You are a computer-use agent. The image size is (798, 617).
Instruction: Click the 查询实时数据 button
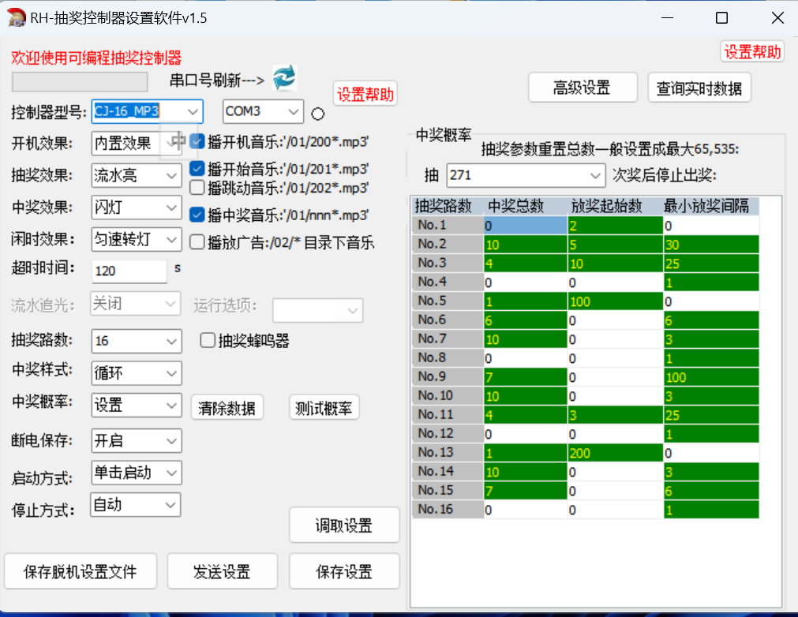pos(699,88)
